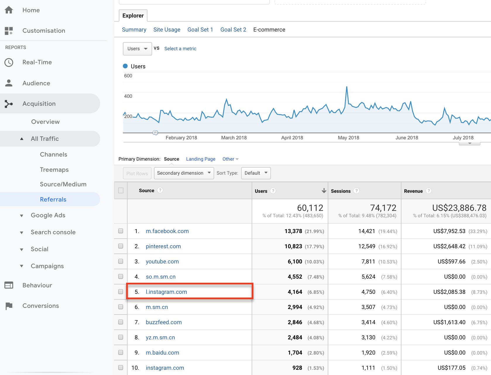Click the annotation note icon on chart timeline
The image size is (491, 375).
pos(155,133)
